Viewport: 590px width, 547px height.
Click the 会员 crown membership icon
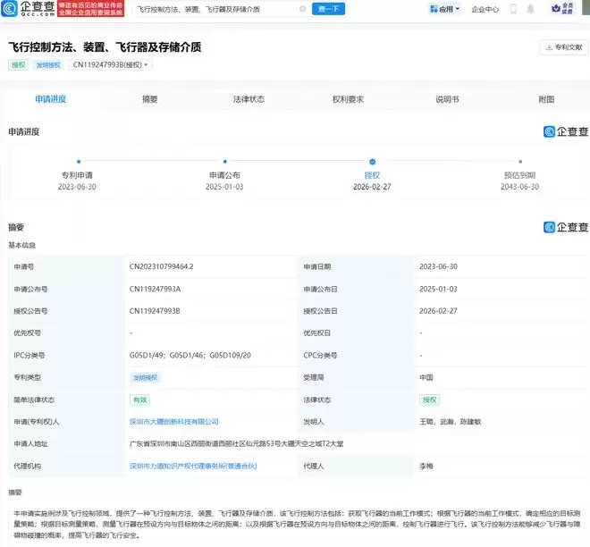562,9
